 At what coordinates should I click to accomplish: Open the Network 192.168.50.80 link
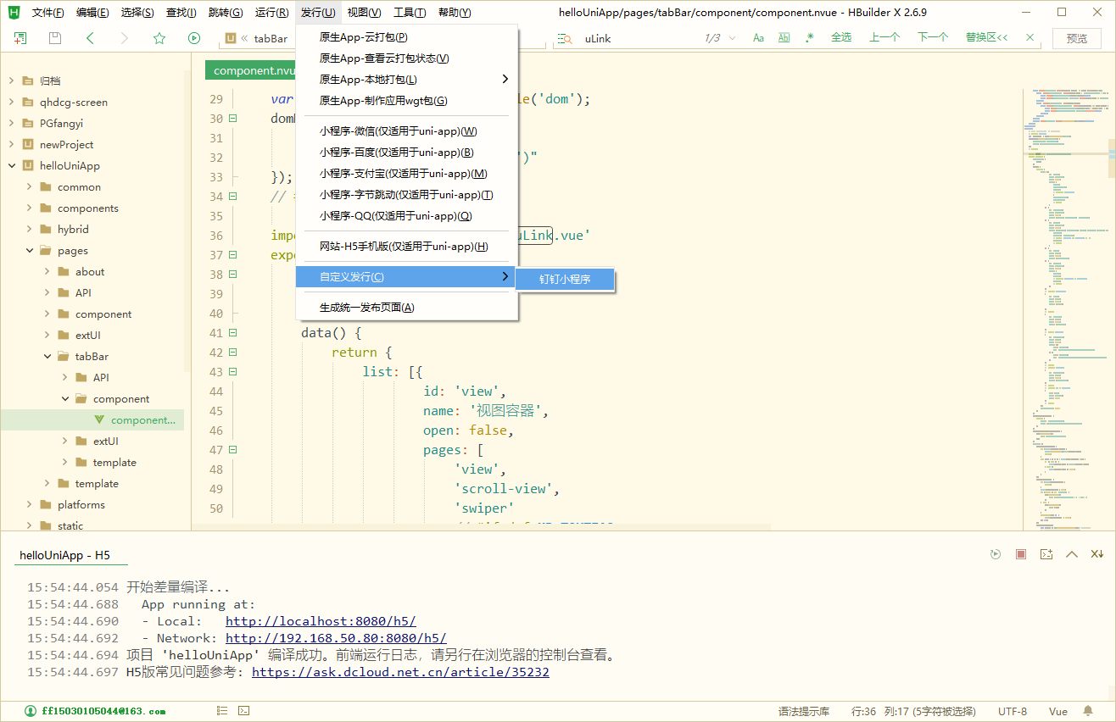point(336,638)
